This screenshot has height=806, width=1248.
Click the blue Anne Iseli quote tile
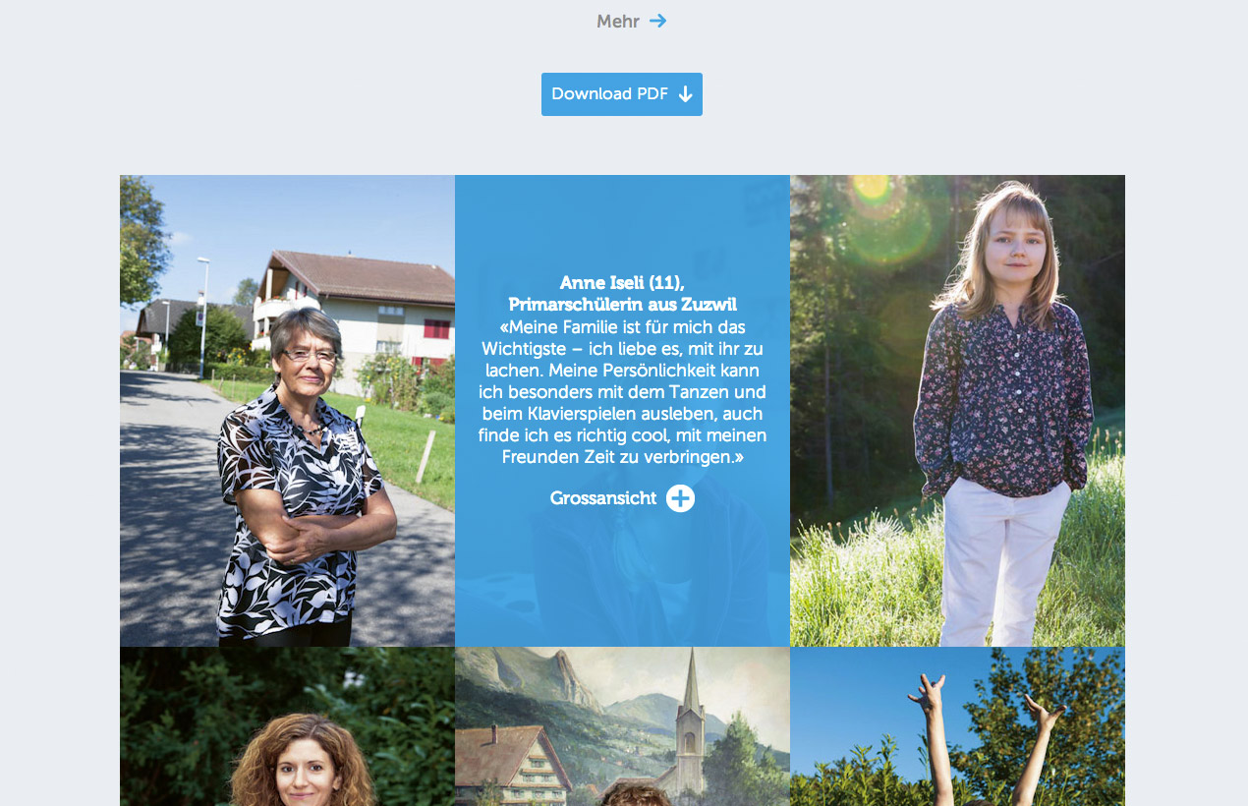(x=622, y=411)
